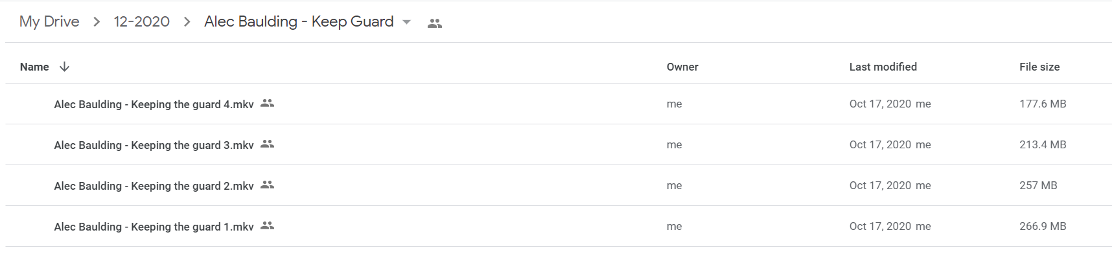Click the chevron after 12-2020 breadcrumb
1112x261 pixels.
pyautogui.click(x=187, y=22)
